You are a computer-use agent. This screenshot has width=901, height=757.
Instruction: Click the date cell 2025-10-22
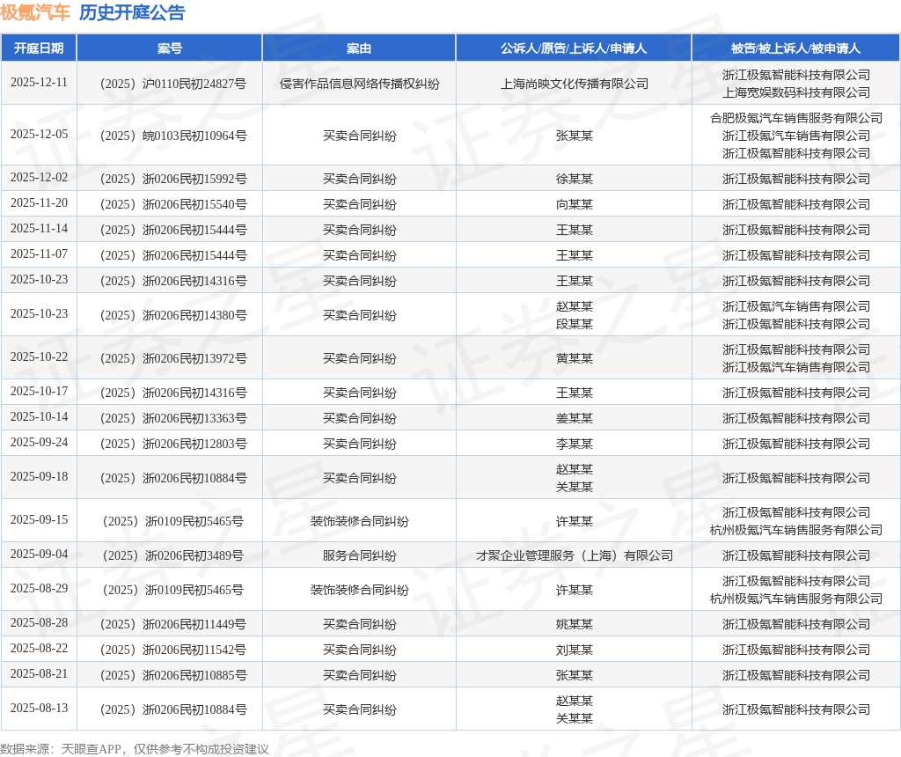tap(39, 356)
